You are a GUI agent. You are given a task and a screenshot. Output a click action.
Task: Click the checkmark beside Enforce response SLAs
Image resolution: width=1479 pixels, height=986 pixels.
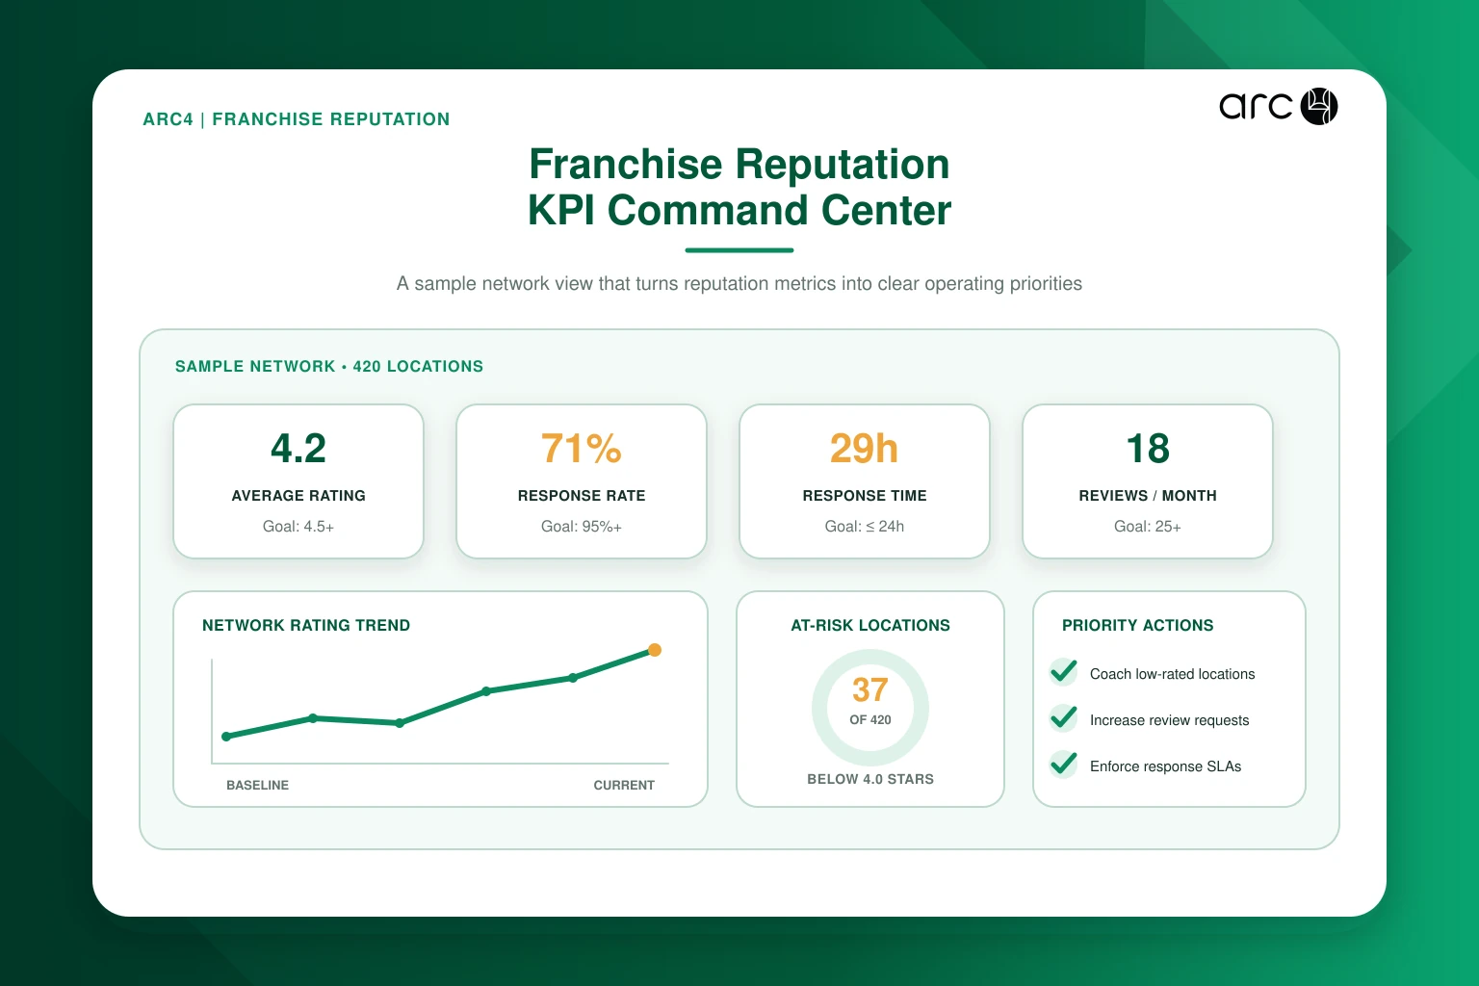(1064, 764)
